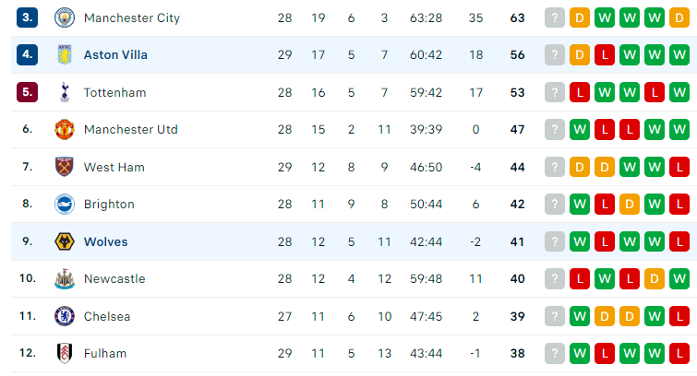
Task: Click the Manchester City club crest
Action: [65, 18]
